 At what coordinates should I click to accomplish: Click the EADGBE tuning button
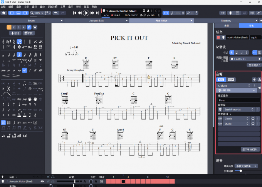[x=243, y=59]
